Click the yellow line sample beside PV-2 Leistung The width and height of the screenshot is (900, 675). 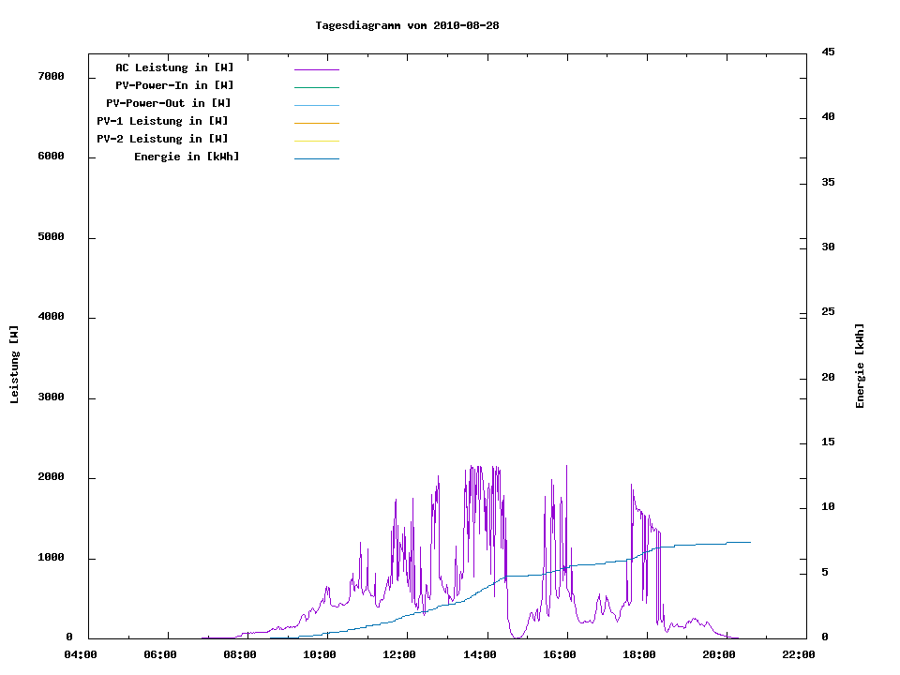click(x=316, y=141)
